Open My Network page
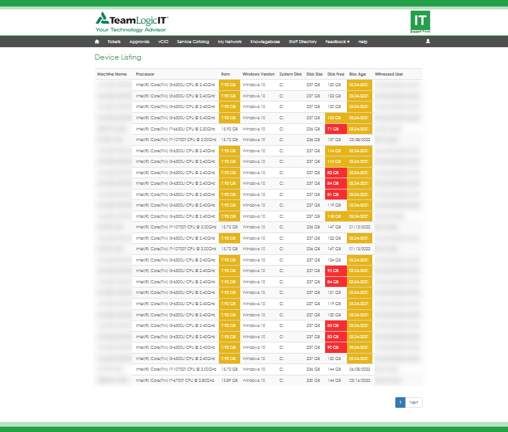Screen dimensions: 508x432 (x=230, y=42)
